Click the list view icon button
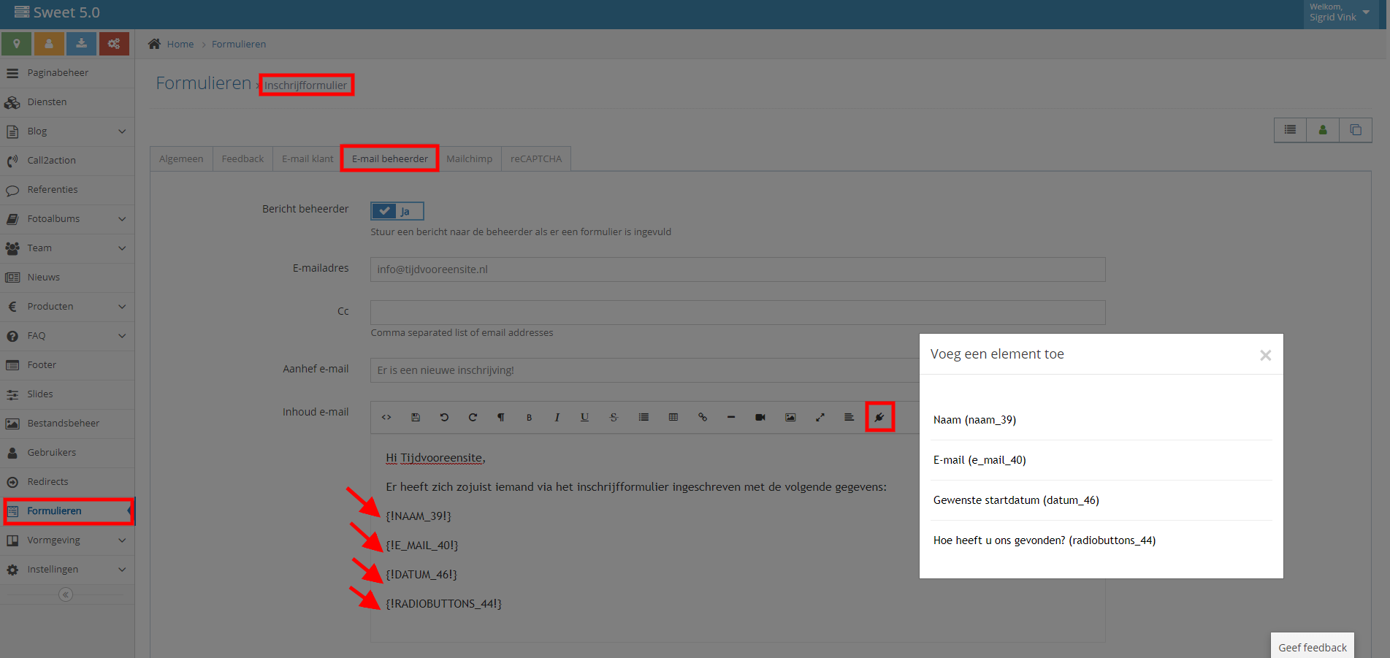The width and height of the screenshot is (1390, 658). coord(1291,130)
